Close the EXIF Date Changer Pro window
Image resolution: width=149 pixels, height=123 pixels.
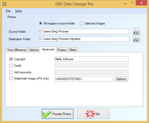142,3
